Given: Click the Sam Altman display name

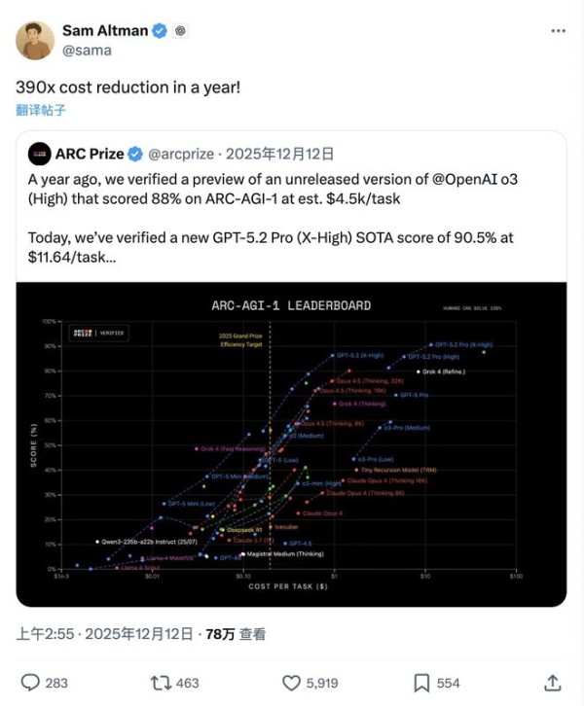Looking at the screenshot, I should pyautogui.click(x=107, y=31).
